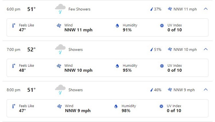Image resolution: width=215 pixels, height=122 pixels.
Task: Click the wind icon next to NNW 9 mph header
Action: click(x=170, y=90)
